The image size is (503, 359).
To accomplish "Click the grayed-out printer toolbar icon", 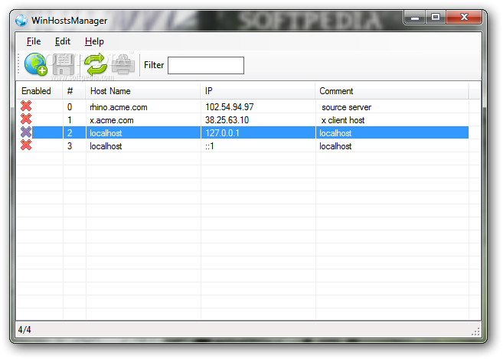I will 123,64.
